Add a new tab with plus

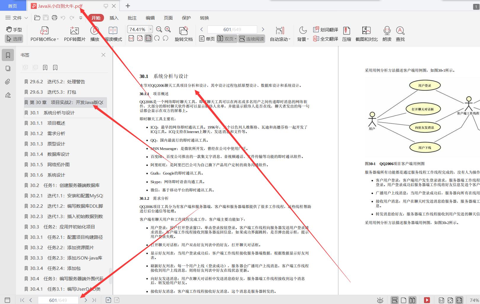click(128, 6)
